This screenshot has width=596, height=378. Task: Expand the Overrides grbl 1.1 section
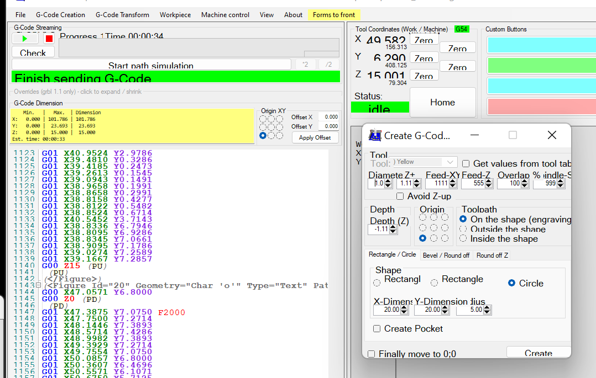coord(77,92)
